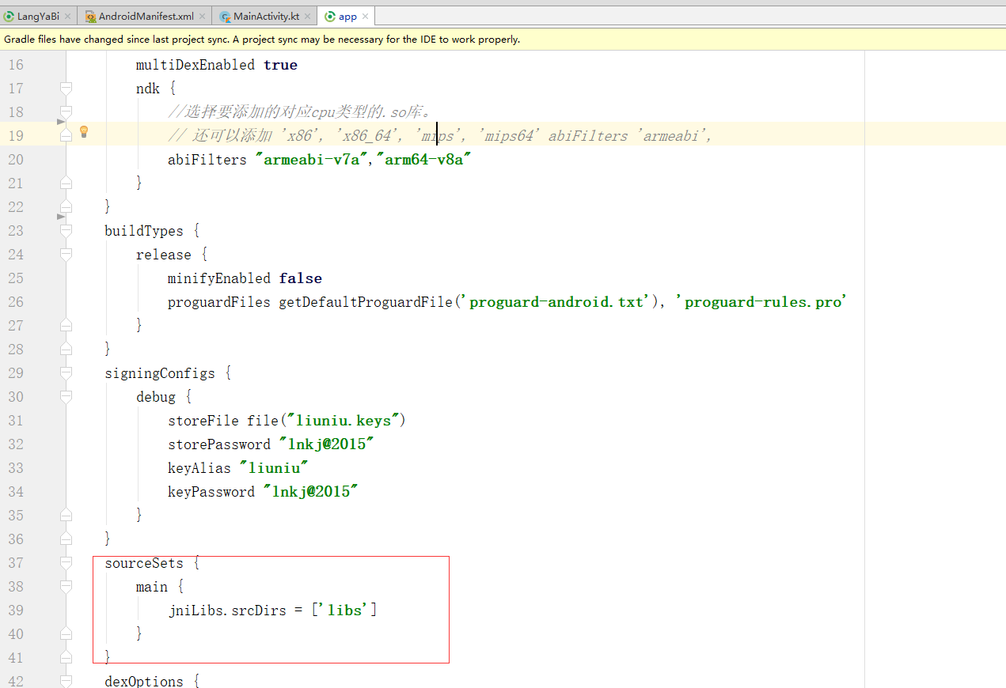Click the fold end marker on line 40

66,633
